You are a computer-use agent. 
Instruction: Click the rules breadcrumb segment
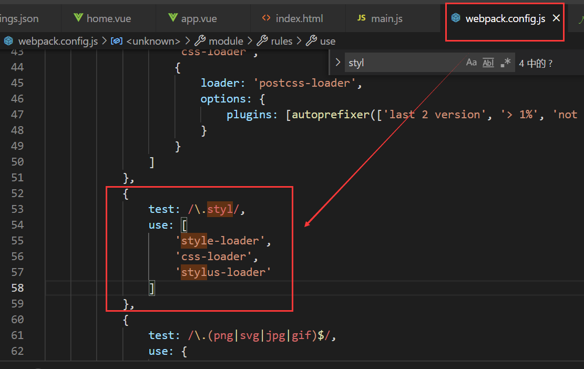point(282,41)
